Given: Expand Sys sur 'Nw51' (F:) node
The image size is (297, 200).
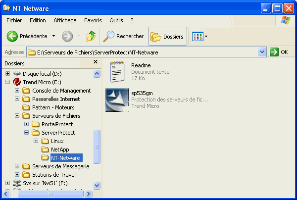Looking at the screenshot, I should (x=7, y=183).
